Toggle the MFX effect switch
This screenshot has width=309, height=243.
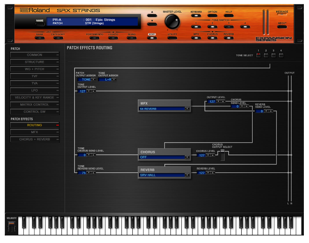[196, 38]
